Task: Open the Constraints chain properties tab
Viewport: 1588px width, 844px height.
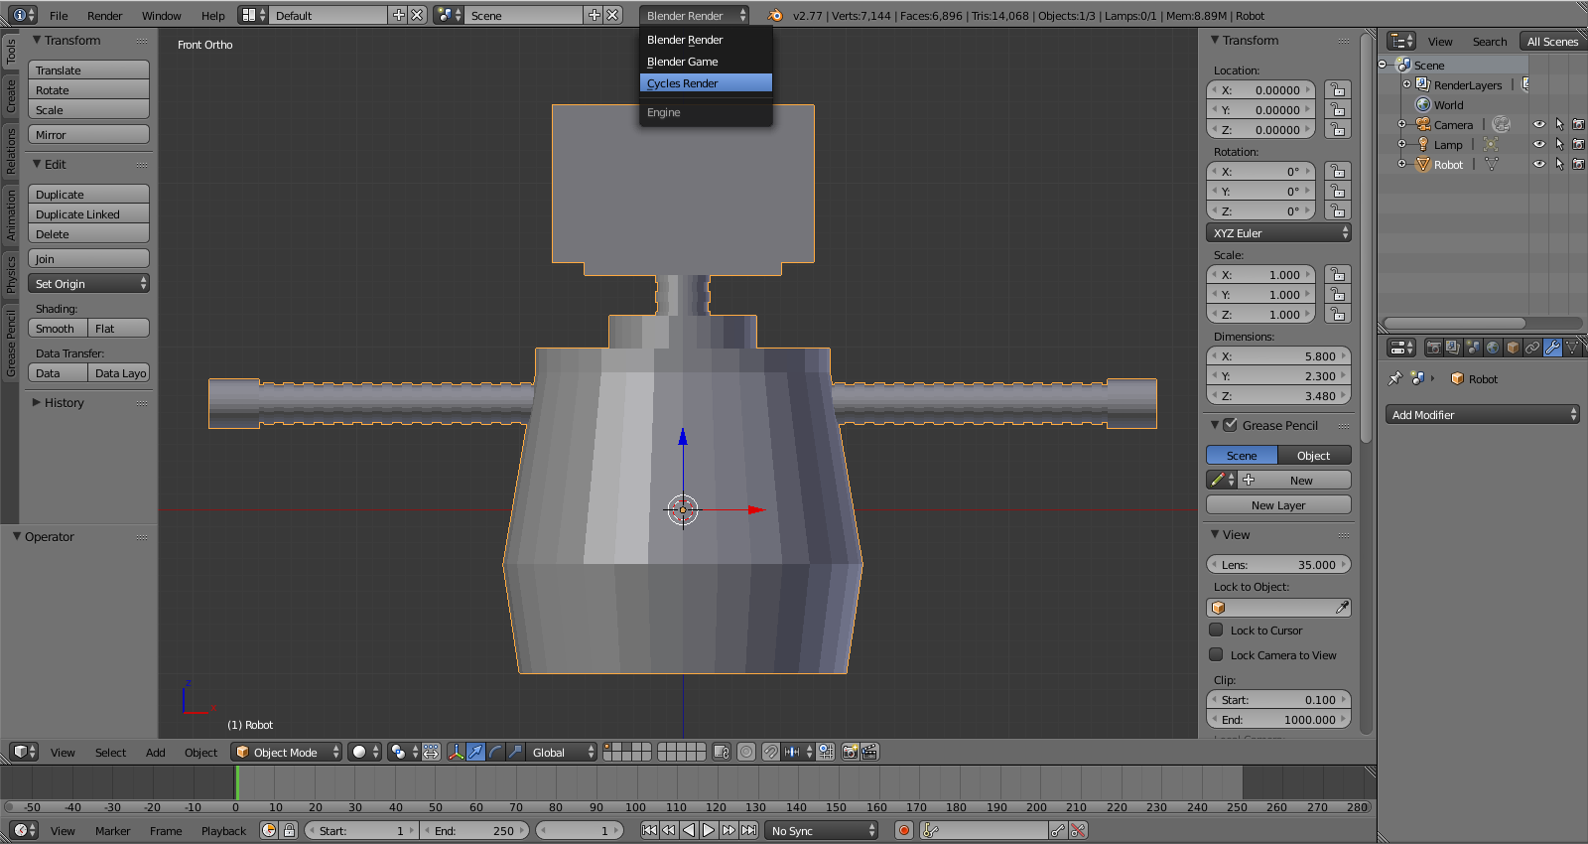Action: [x=1532, y=348]
